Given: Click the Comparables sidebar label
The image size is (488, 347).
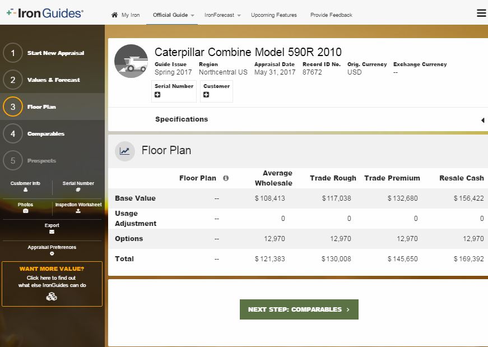Looking at the screenshot, I should click(46, 133).
